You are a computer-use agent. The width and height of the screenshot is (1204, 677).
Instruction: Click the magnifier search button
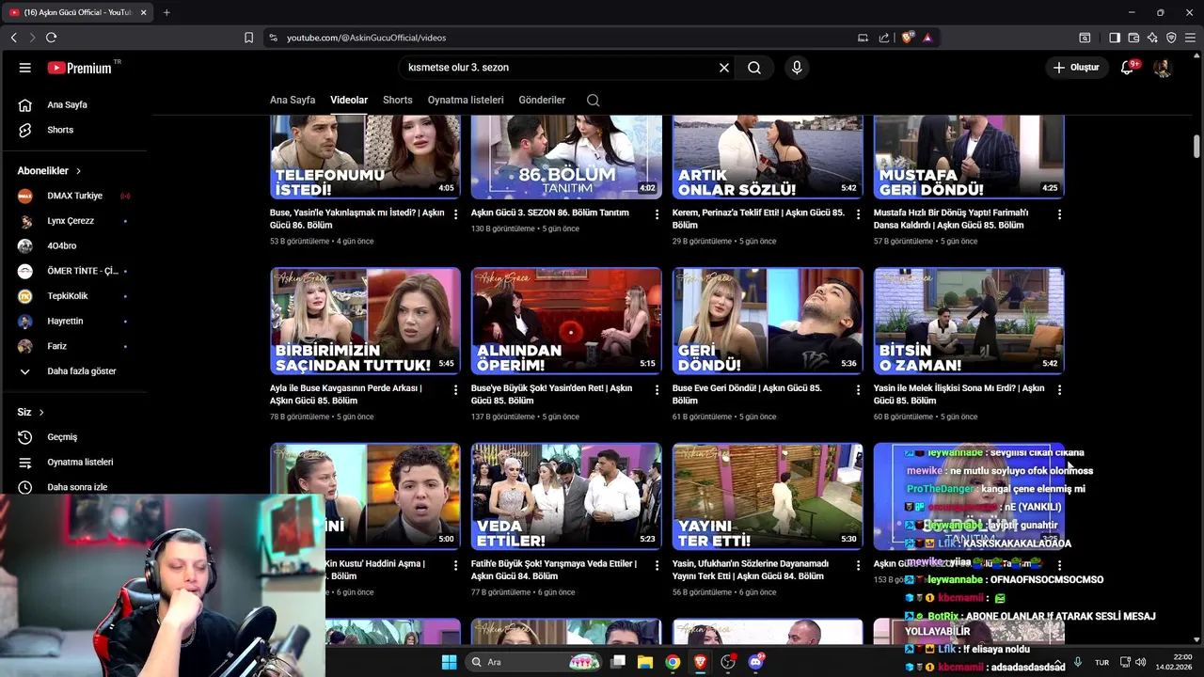coord(754,68)
